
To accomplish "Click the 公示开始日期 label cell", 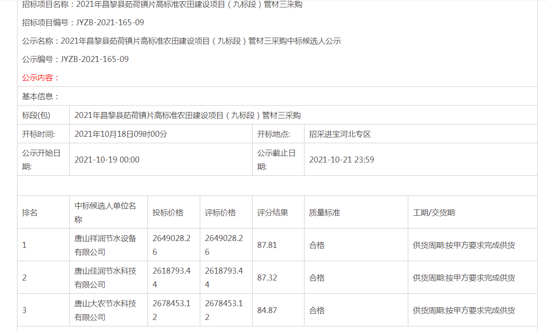I will (43, 159).
